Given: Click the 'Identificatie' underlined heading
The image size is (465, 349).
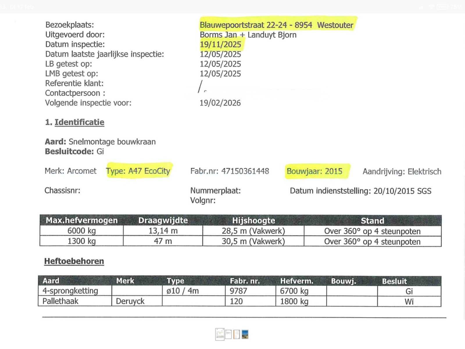Looking at the screenshot, I should click(x=79, y=122).
